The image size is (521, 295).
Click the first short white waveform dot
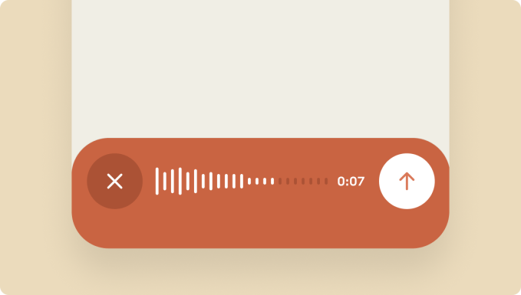click(x=249, y=181)
